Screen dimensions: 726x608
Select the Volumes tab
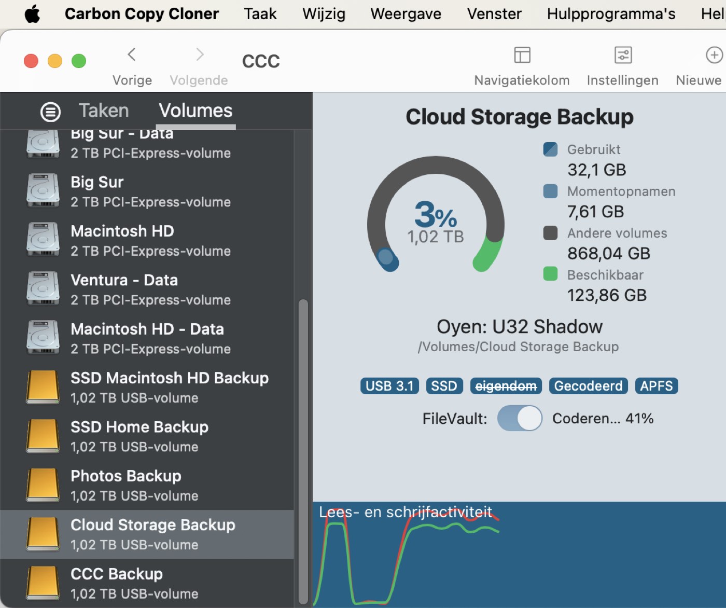[x=196, y=110]
